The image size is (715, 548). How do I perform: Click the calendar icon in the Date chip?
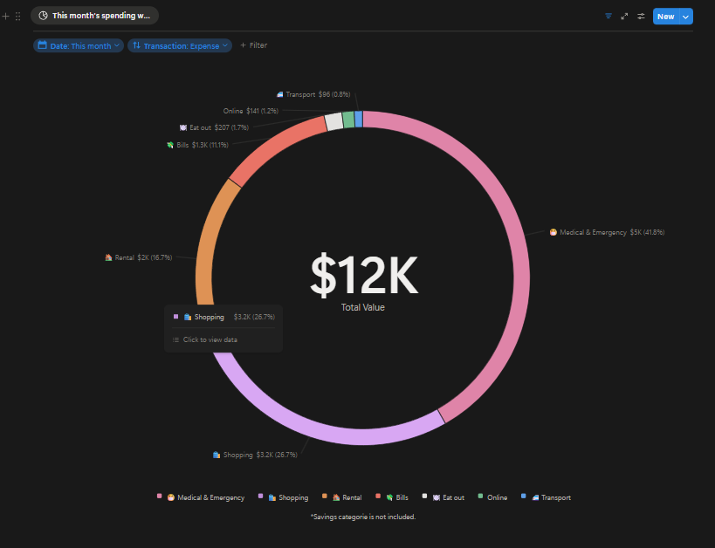pyautogui.click(x=41, y=45)
